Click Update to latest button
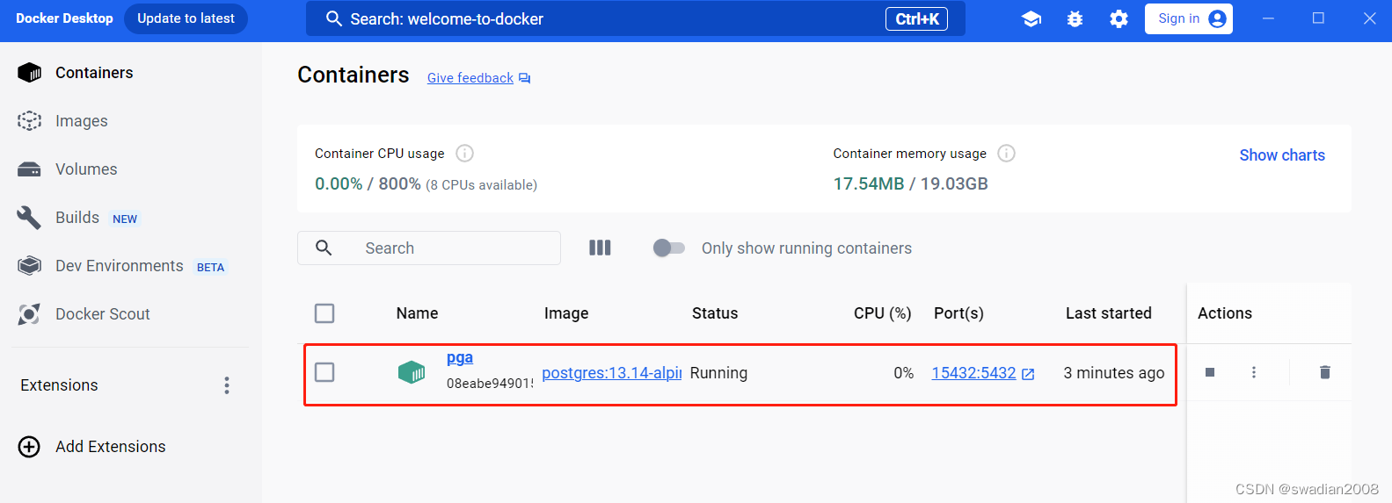The image size is (1392, 503). (186, 18)
